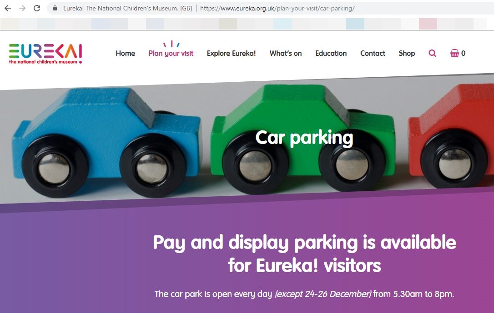The image size is (494, 313).
Task: Open the Home menu item
Action: [125, 54]
